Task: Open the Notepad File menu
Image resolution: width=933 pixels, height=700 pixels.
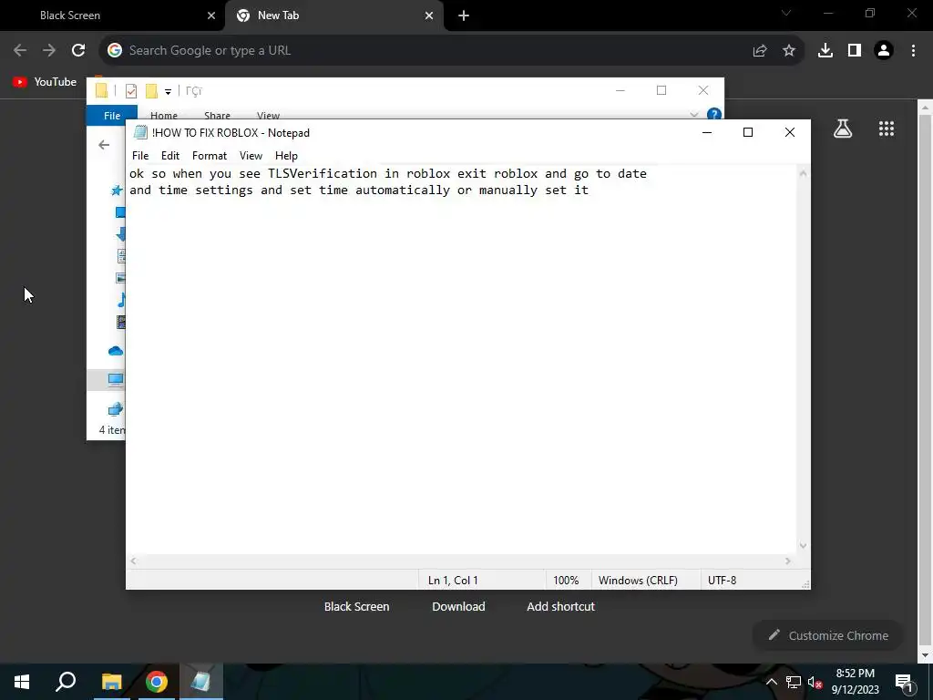Action: (x=140, y=155)
